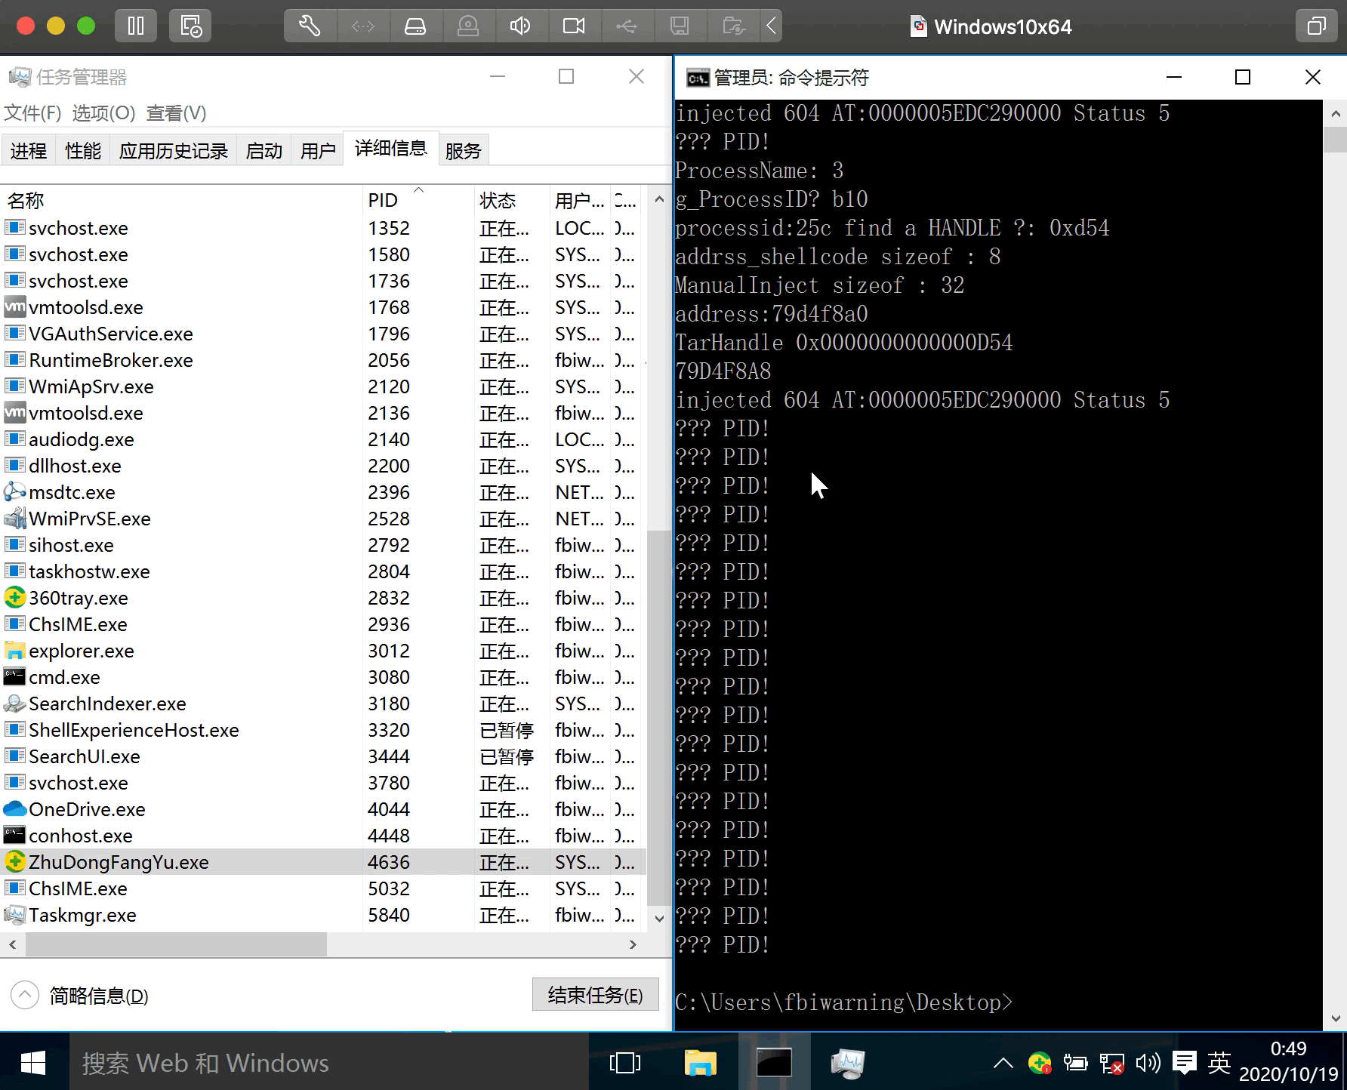The image size is (1347, 1090).
Task: Open the Action Center notification icon
Action: pos(1184,1064)
